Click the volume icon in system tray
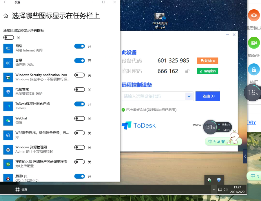261x201 pixels. [x=225, y=190]
